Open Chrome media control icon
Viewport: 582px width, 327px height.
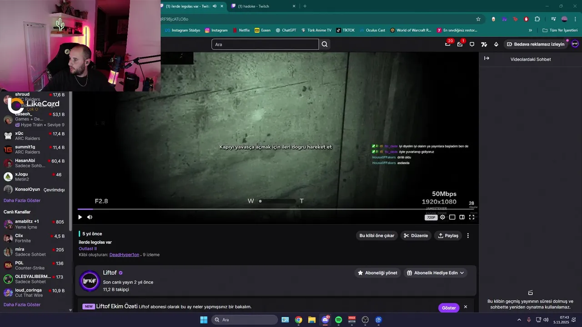coord(553,19)
